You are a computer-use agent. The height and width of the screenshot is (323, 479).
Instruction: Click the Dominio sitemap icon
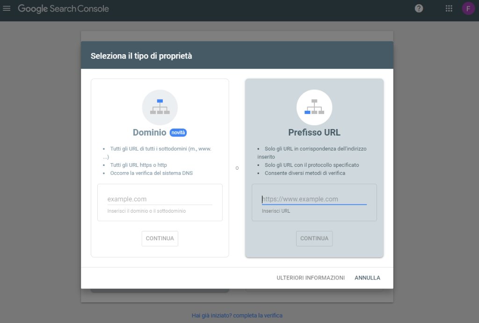(x=160, y=107)
